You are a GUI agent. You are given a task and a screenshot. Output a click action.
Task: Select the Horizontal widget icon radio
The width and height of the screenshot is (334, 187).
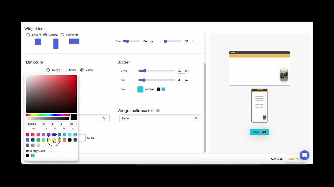click(x=62, y=35)
